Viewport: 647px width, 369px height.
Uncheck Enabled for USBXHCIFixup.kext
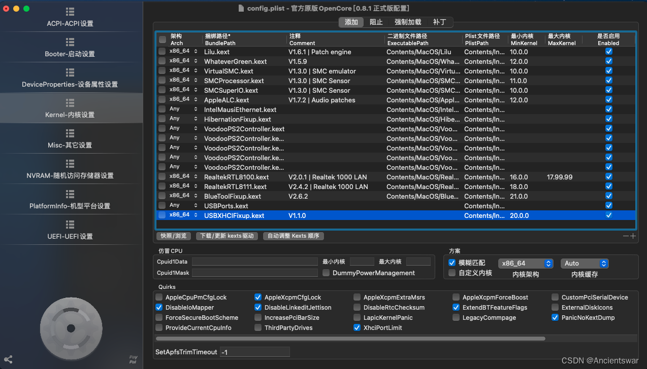609,215
